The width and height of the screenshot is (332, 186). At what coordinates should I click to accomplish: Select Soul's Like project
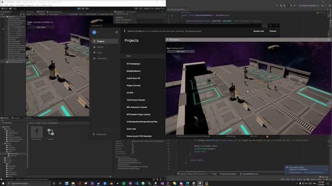tap(131, 129)
